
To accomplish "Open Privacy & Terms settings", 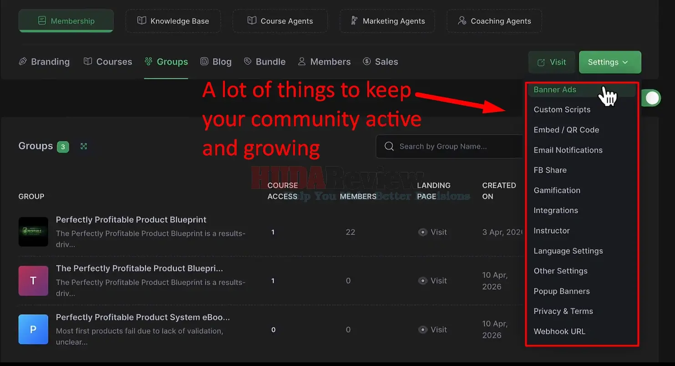I will (563, 311).
